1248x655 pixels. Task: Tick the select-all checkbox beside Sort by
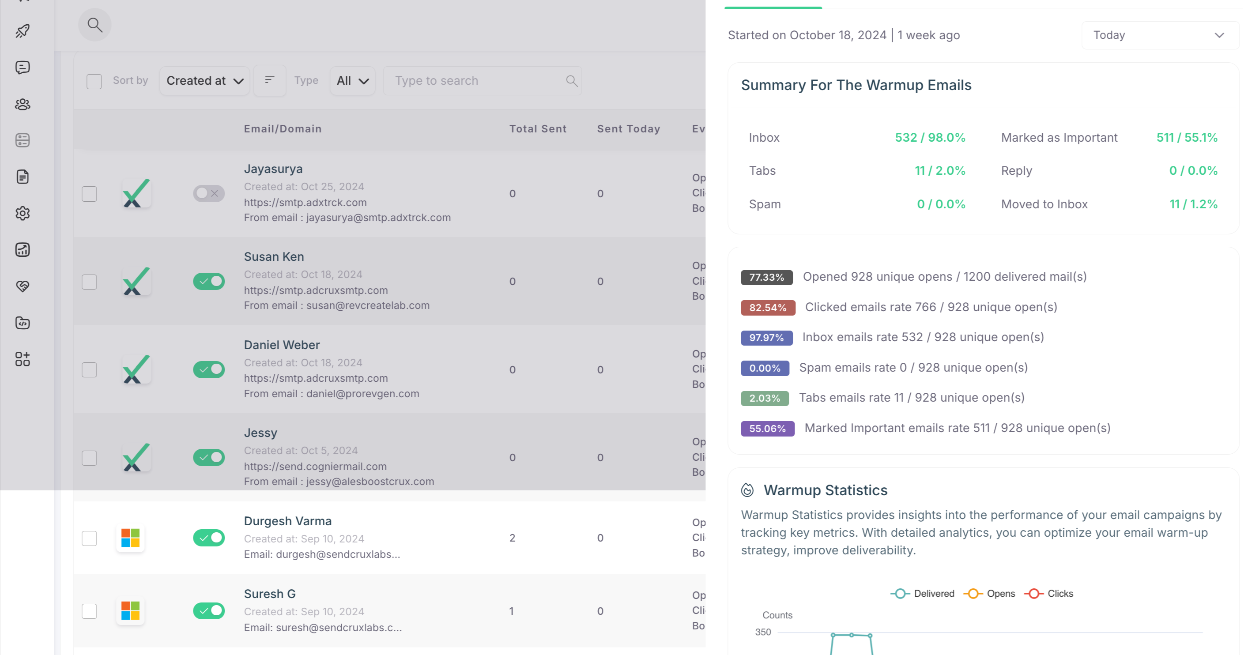coord(94,81)
